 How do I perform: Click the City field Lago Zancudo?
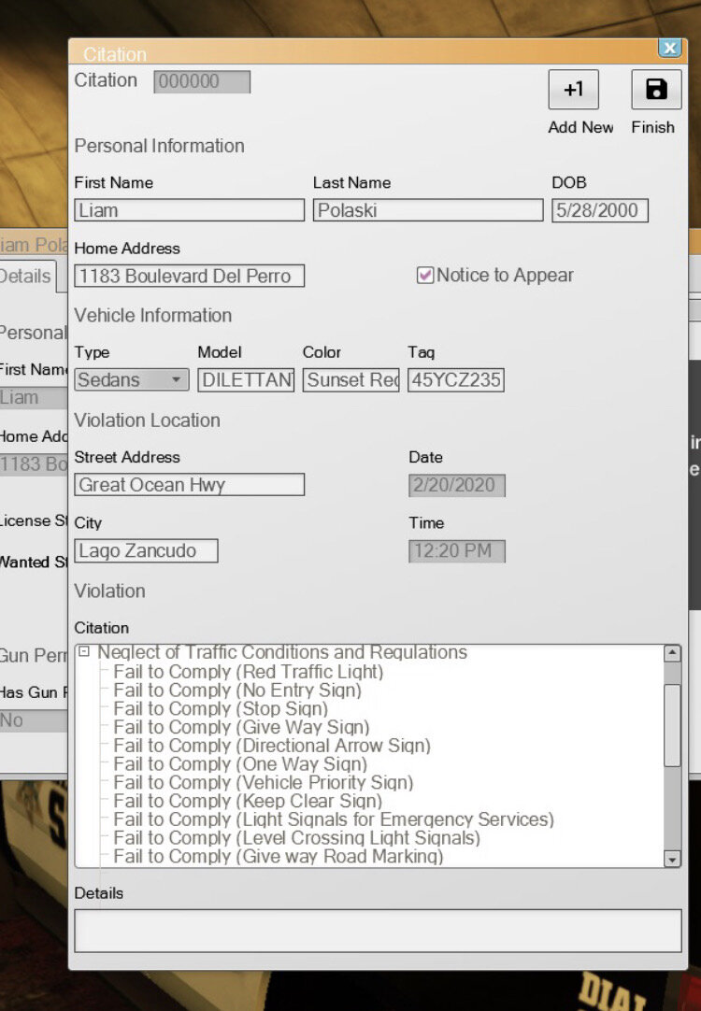pos(146,550)
